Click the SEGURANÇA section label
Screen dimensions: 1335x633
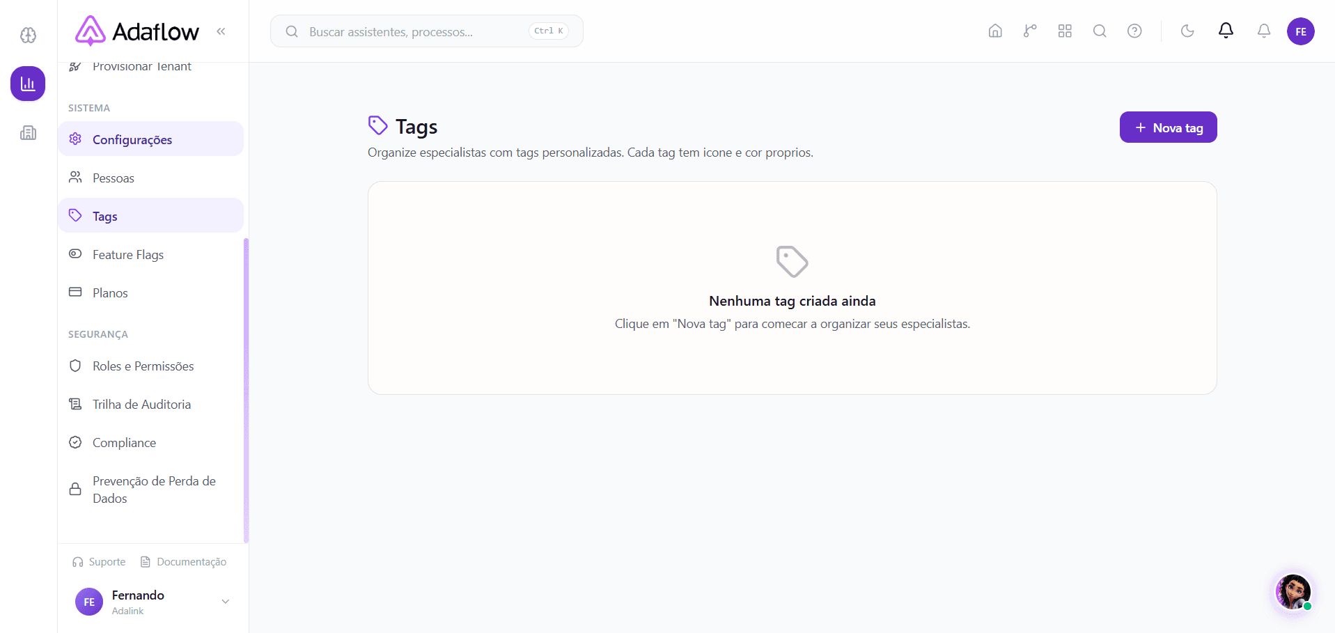tap(98, 334)
